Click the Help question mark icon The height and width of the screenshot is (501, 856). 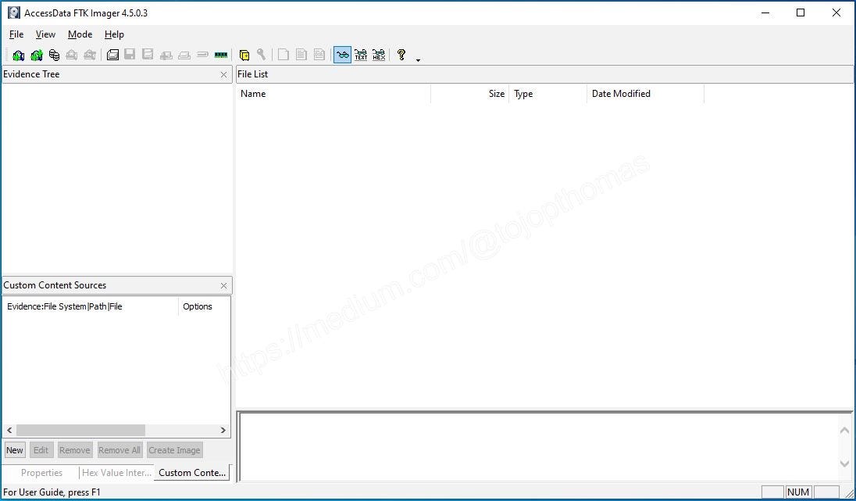401,54
